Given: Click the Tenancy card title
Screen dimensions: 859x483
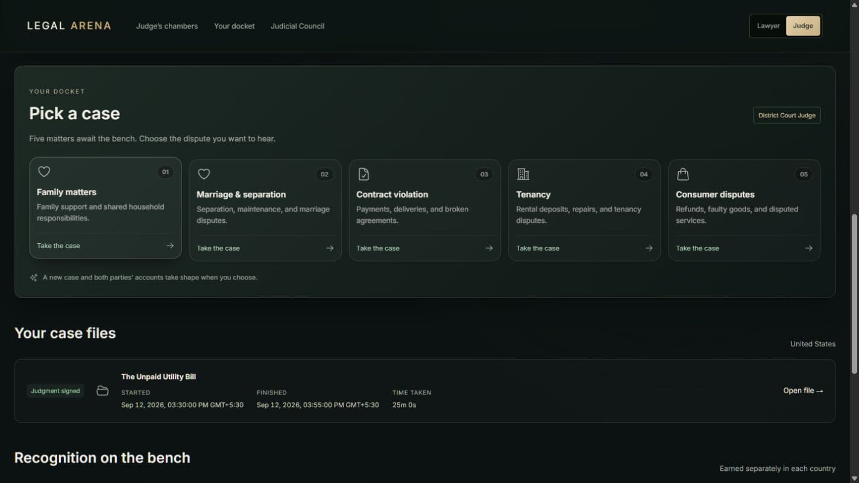Looking at the screenshot, I should click(533, 195).
